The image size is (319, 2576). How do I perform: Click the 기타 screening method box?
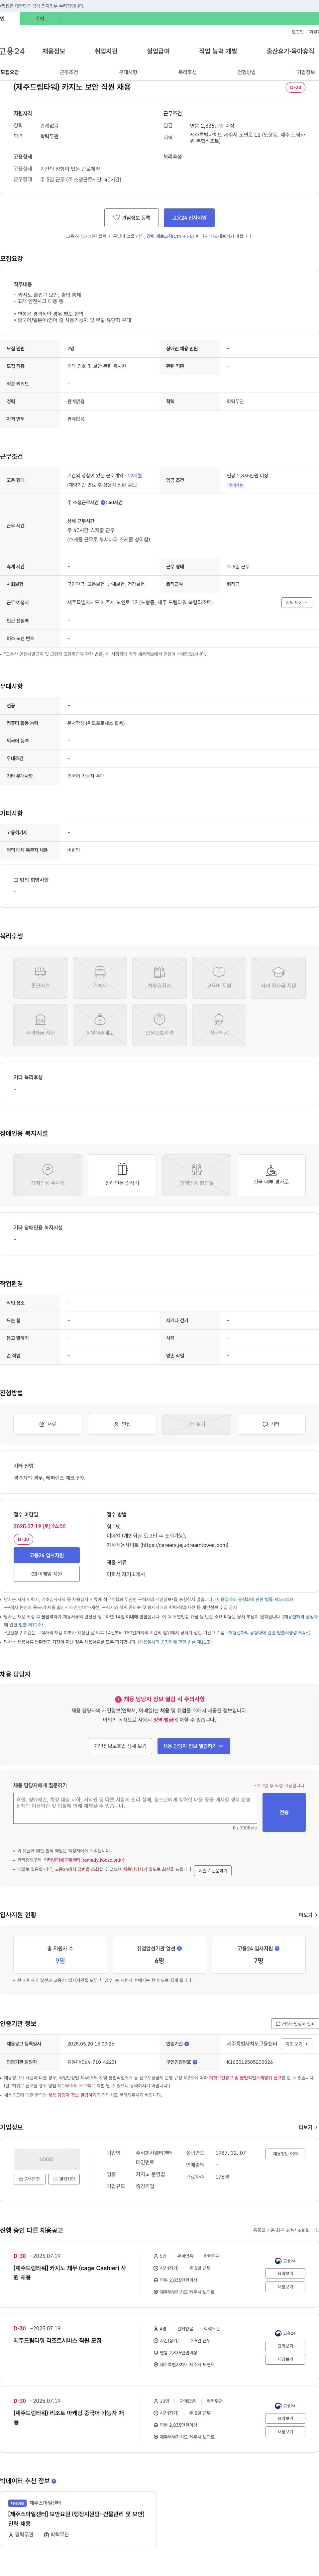[271, 1424]
